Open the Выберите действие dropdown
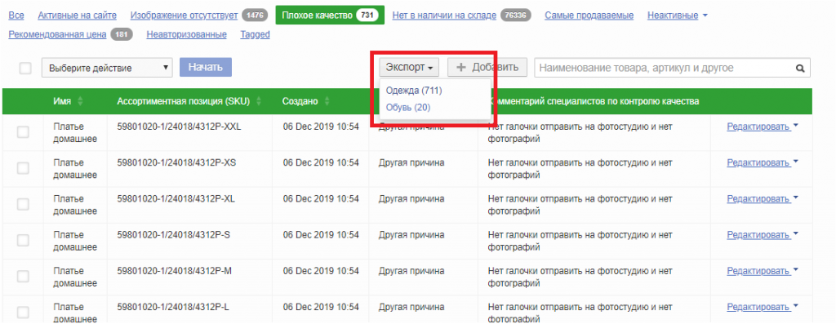 pyautogui.click(x=107, y=69)
